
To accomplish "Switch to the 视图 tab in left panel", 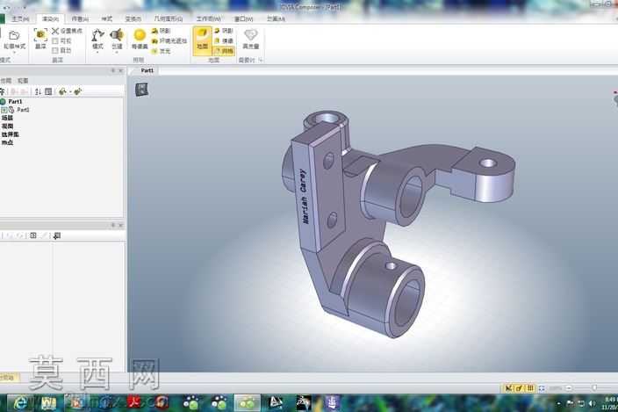I will tap(23, 81).
